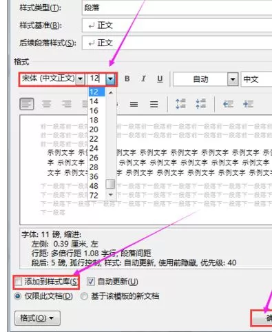Screen dimensions: 272x332
Task: Click the 确定 confirm button
Action: (x=262, y=318)
